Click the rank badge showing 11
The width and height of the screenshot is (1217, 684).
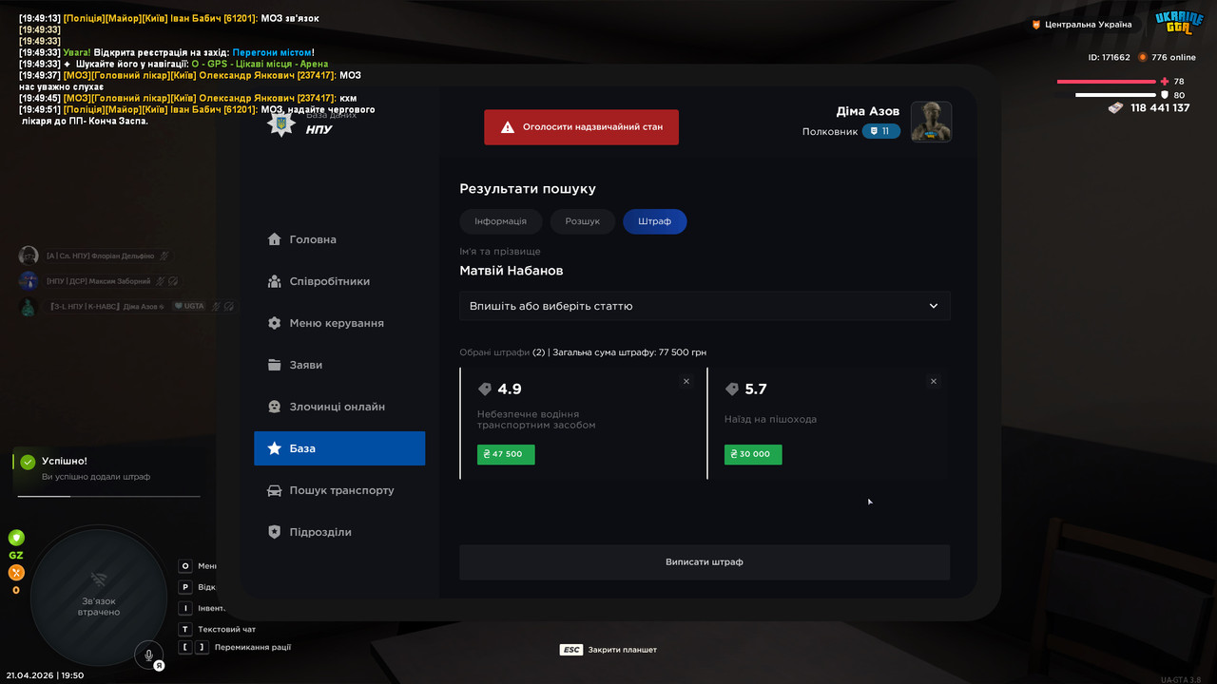[881, 131]
